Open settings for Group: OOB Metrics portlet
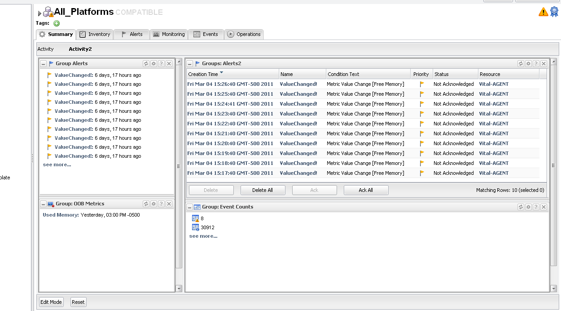The width and height of the screenshot is (561, 311). [x=153, y=204]
